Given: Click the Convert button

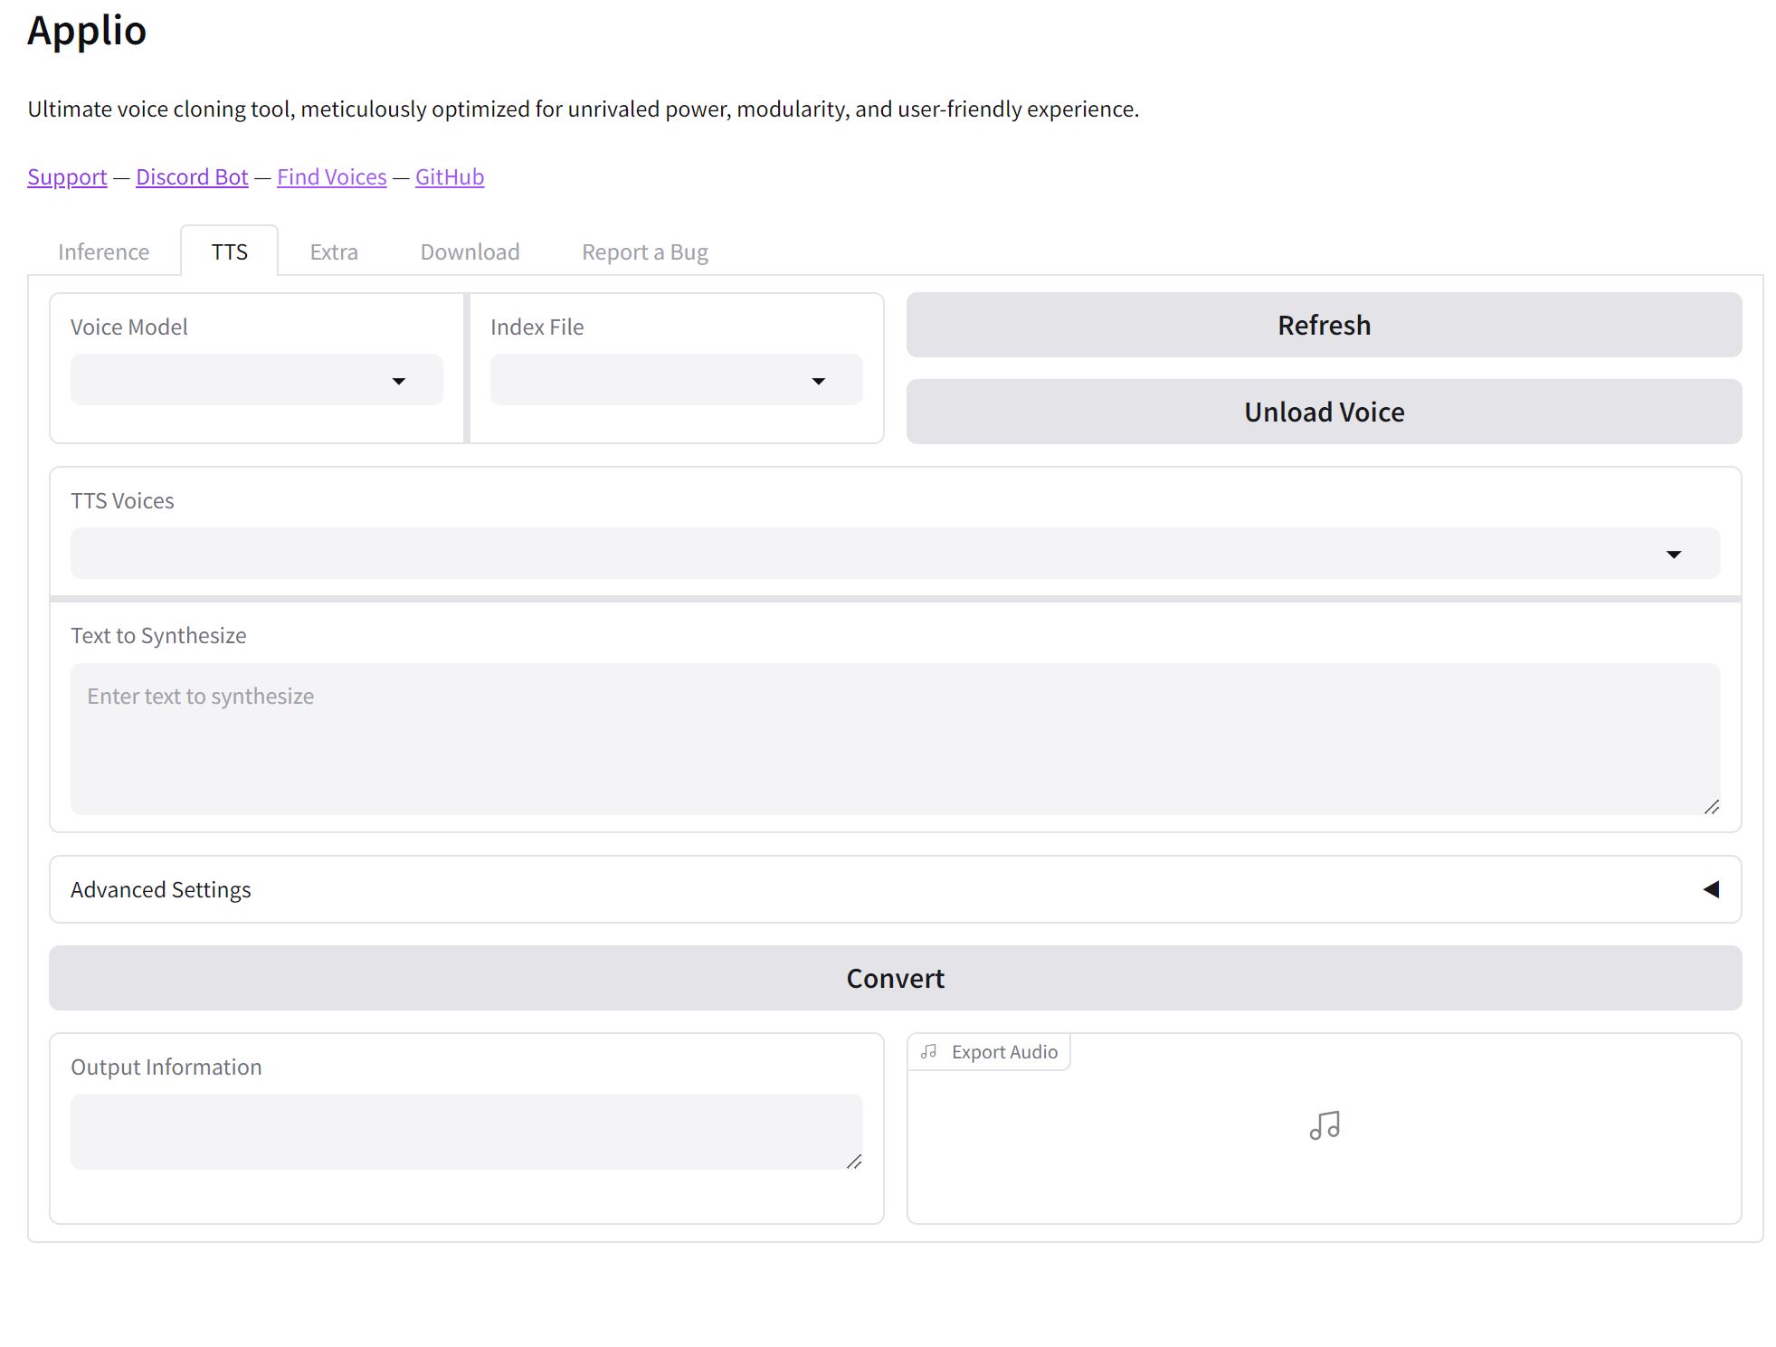Looking at the screenshot, I should tap(895, 978).
